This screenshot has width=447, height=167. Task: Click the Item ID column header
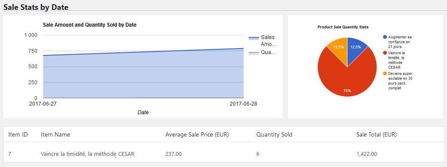18,134
